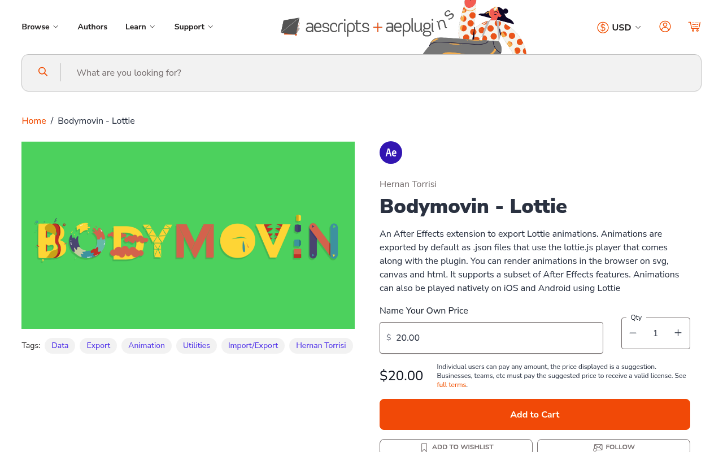Click the After Effects 'Ae' badge icon
The image size is (723, 452).
tap(390, 151)
